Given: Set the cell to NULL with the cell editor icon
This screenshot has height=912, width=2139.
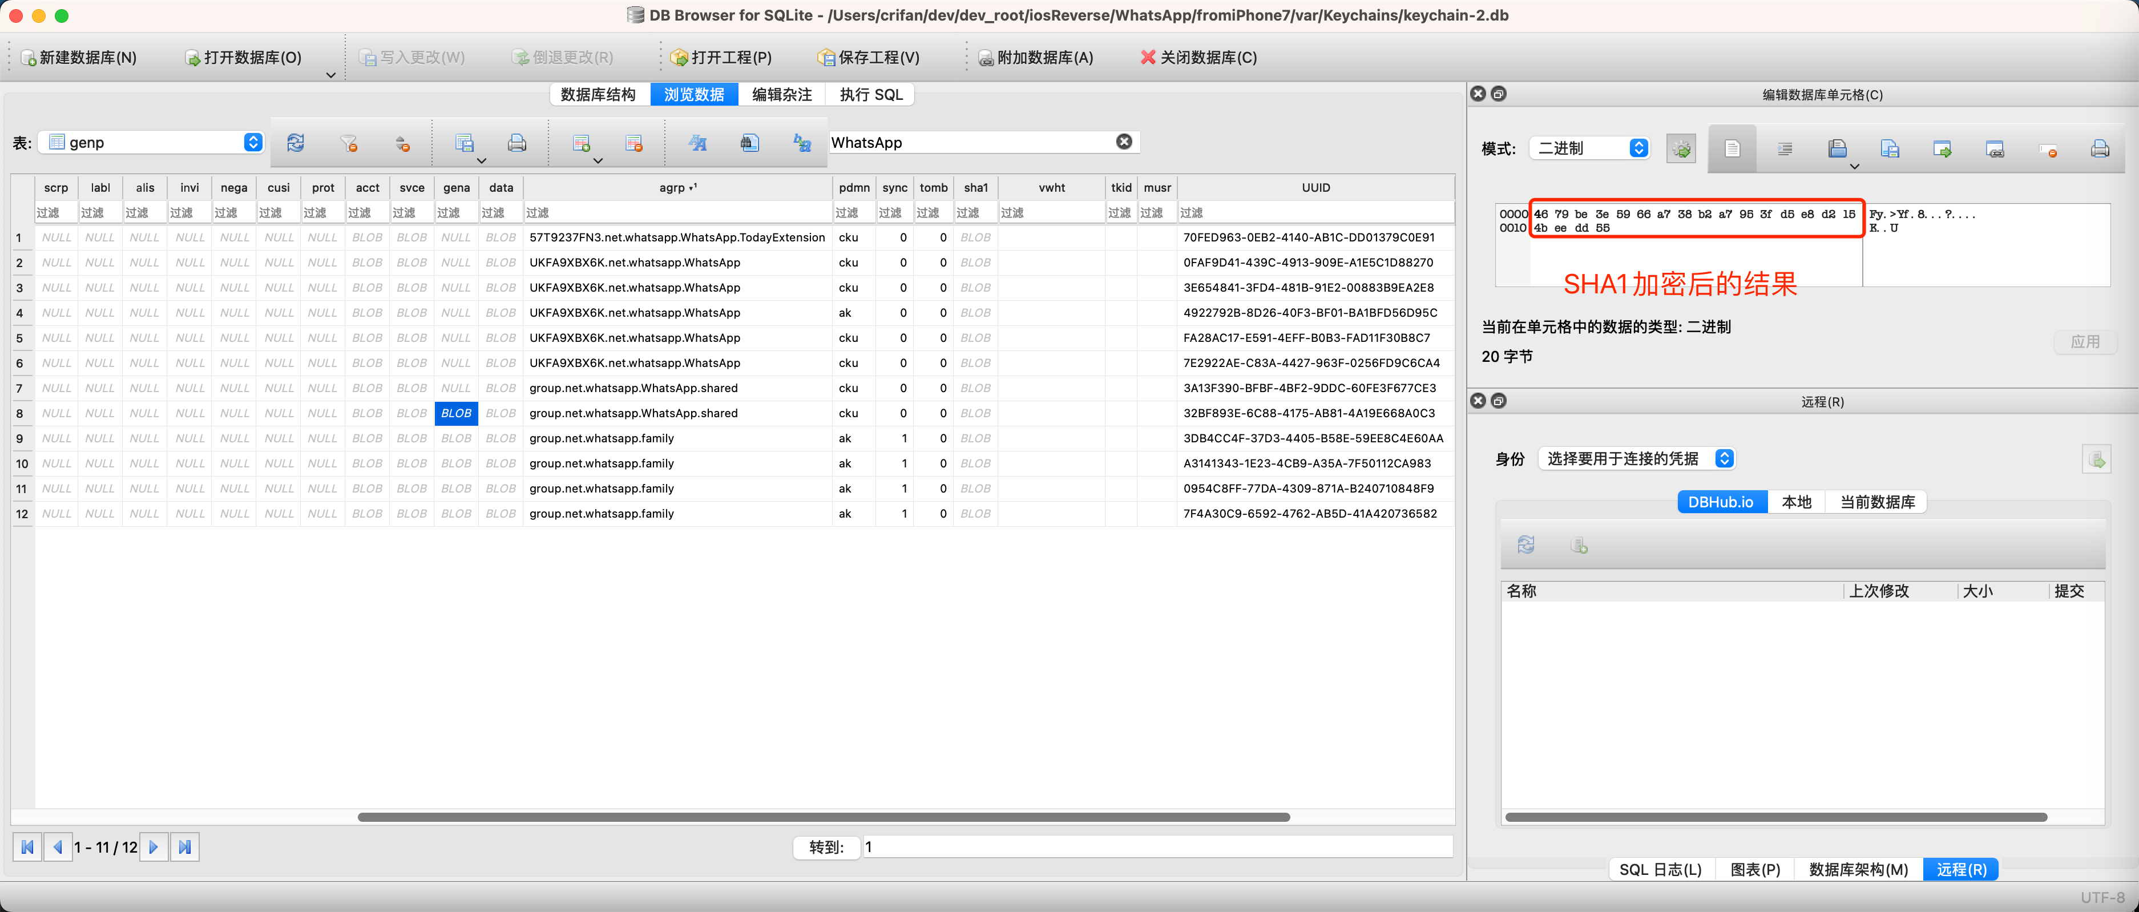Looking at the screenshot, I should 2048,149.
